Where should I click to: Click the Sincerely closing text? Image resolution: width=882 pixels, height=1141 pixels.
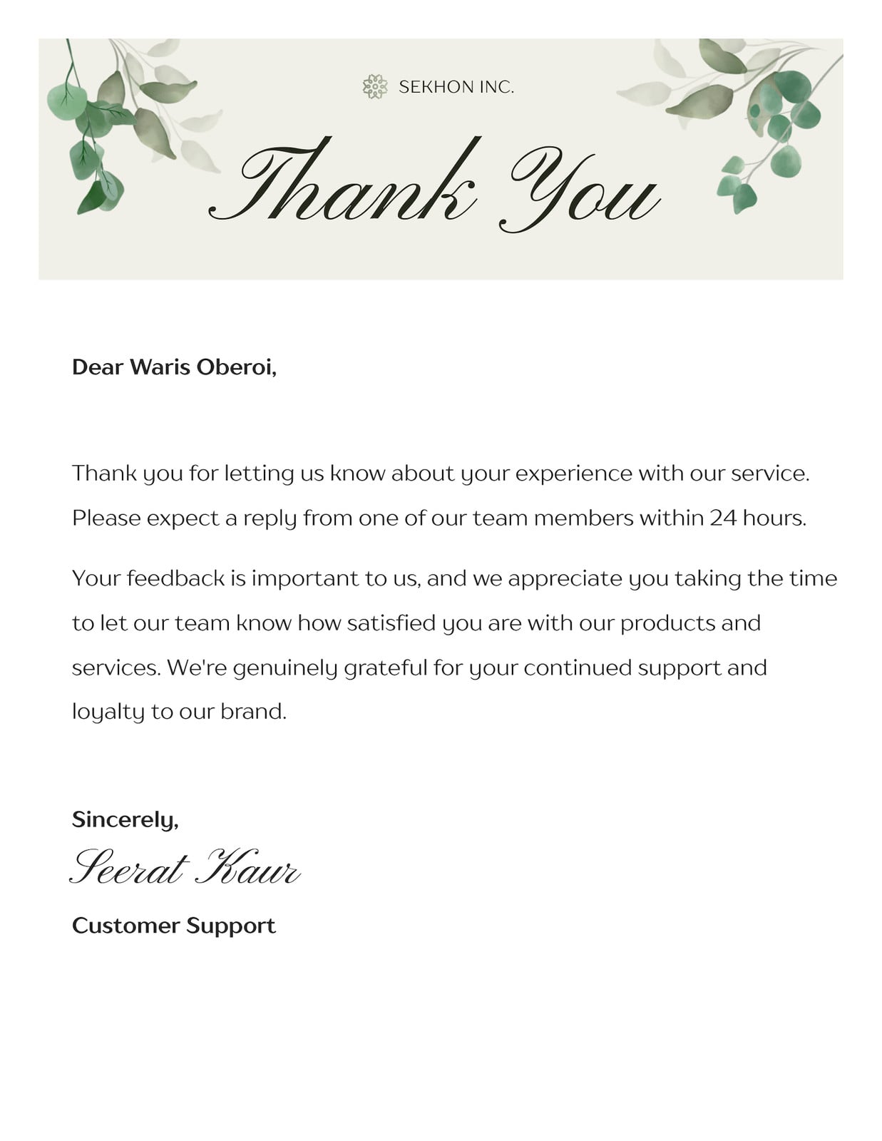125,819
